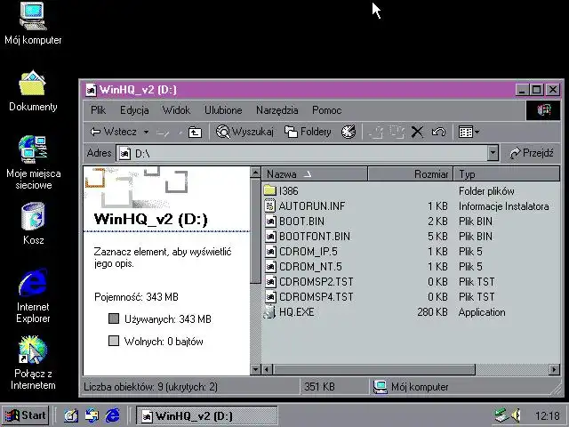Click WinHQ_v2 (D:) taskbar button
This screenshot has height=427, width=569.
[207, 415]
